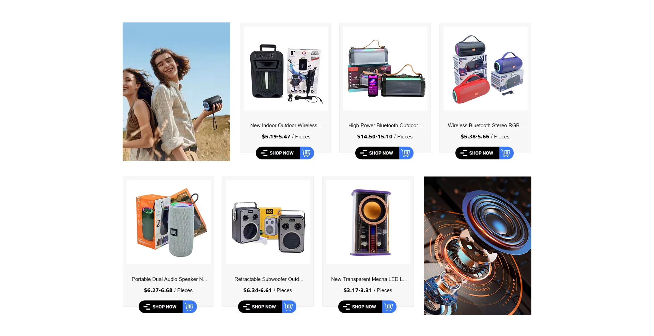Image resolution: width=654 pixels, height=336 pixels.
Task: Click the cart icon for High-Power Bluetooth Outdoor speaker
Action: click(x=406, y=153)
